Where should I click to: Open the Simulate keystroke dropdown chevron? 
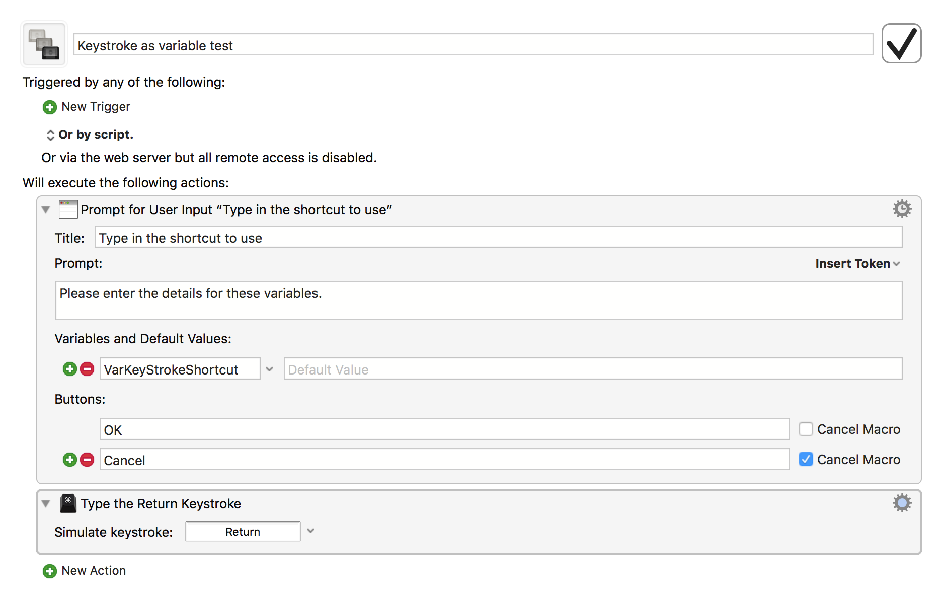pyautogui.click(x=310, y=531)
